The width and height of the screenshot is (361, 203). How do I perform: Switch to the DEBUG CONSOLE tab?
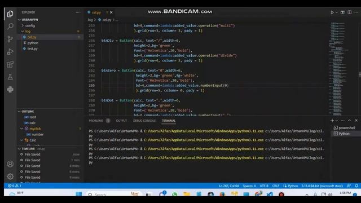coord(144,121)
